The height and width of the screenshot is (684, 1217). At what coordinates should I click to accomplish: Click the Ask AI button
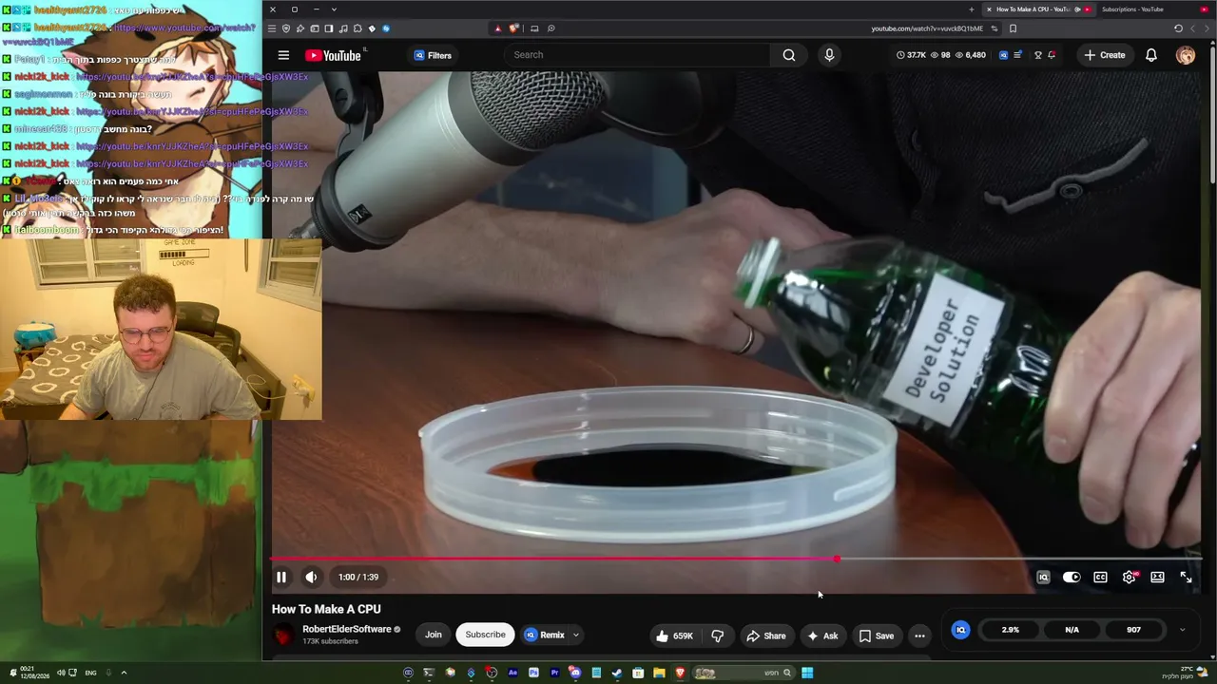pyautogui.click(x=822, y=636)
